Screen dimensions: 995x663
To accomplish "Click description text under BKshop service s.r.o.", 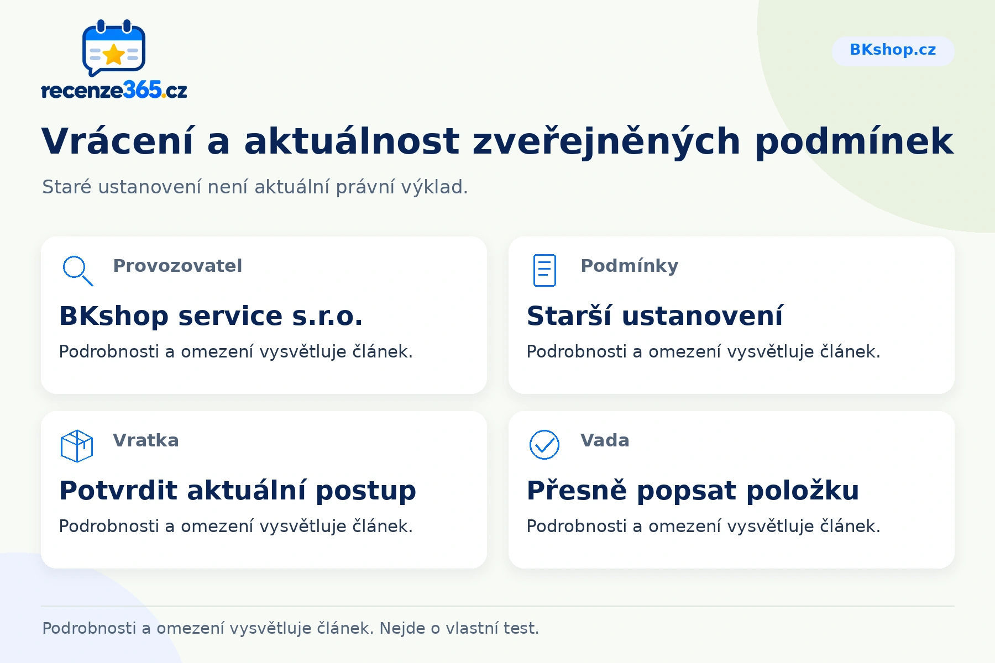I will pos(236,352).
